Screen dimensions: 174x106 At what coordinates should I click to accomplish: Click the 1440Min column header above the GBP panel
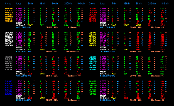click(x=165, y=4)
